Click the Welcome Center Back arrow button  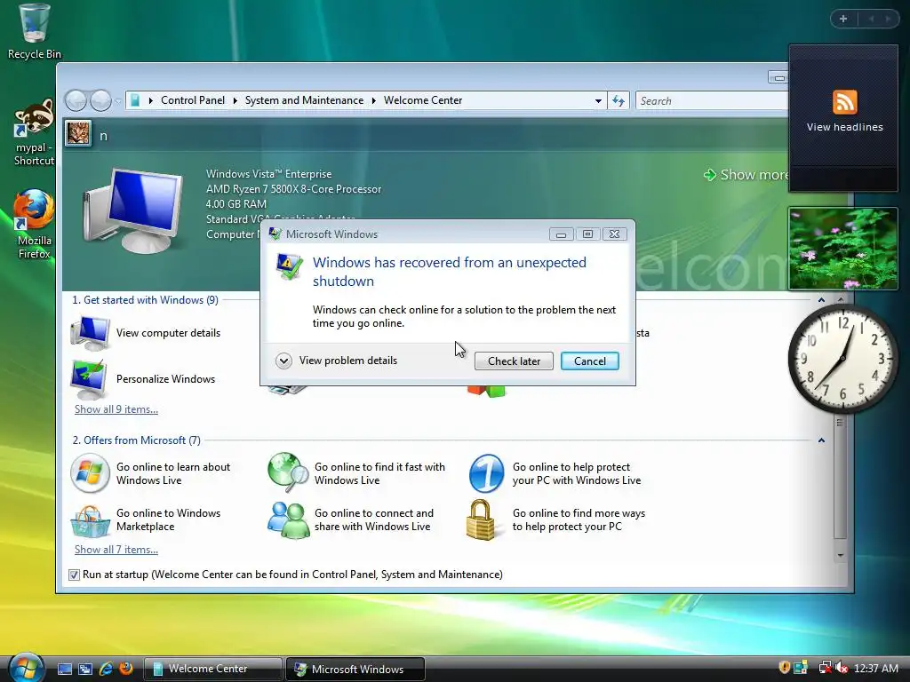(x=76, y=100)
